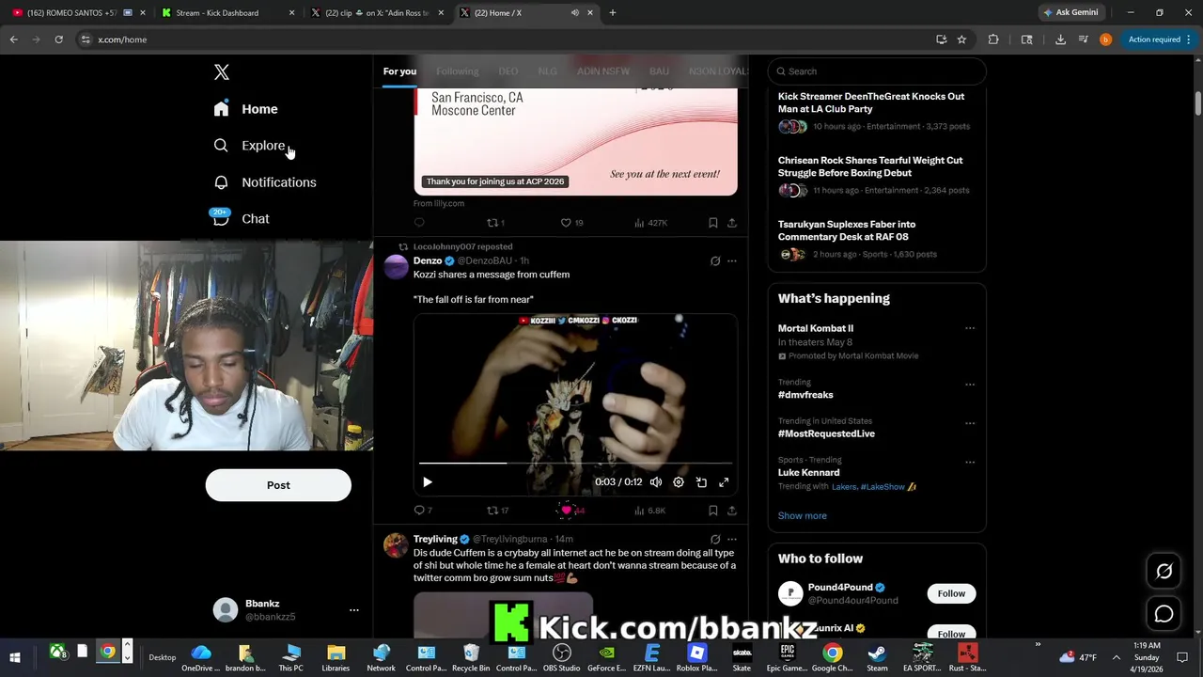Open Chrome downloads icon
This screenshot has width=1203, height=677.
pos(1060,39)
